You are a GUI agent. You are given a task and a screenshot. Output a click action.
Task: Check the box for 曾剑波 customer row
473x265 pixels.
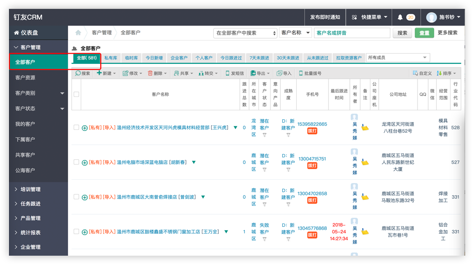(x=77, y=197)
